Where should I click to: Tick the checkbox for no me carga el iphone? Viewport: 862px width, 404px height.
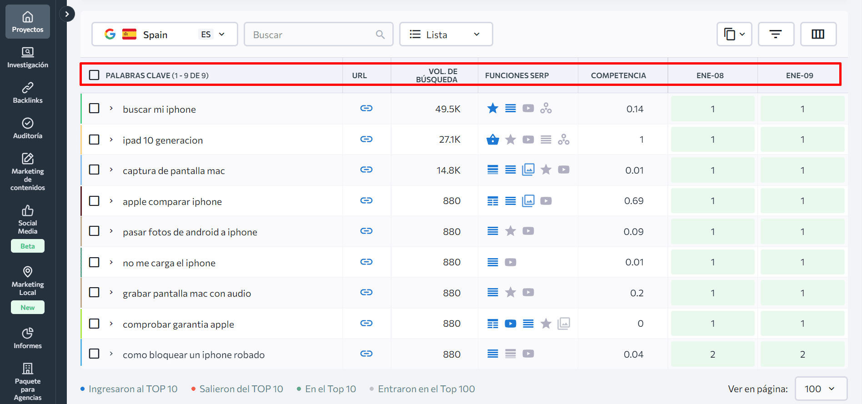pos(94,262)
